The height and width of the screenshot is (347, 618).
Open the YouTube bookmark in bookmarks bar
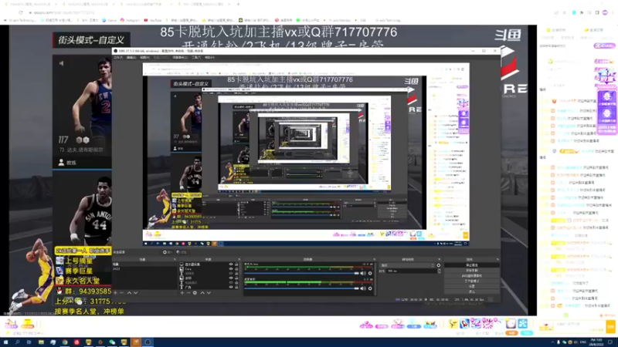[x=153, y=20]
